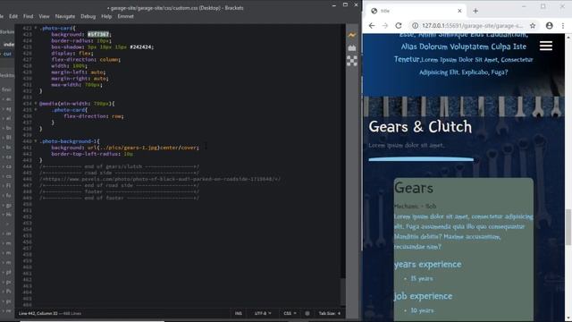Open the CSS language mode dropdown
The width and height of the screenshot is (572, 322).
[x=290, y=313]
